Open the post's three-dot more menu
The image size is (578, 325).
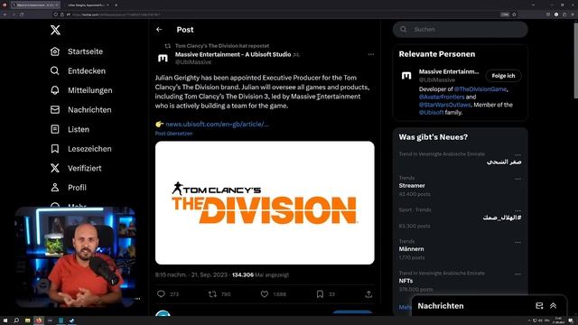pos(371,54)
